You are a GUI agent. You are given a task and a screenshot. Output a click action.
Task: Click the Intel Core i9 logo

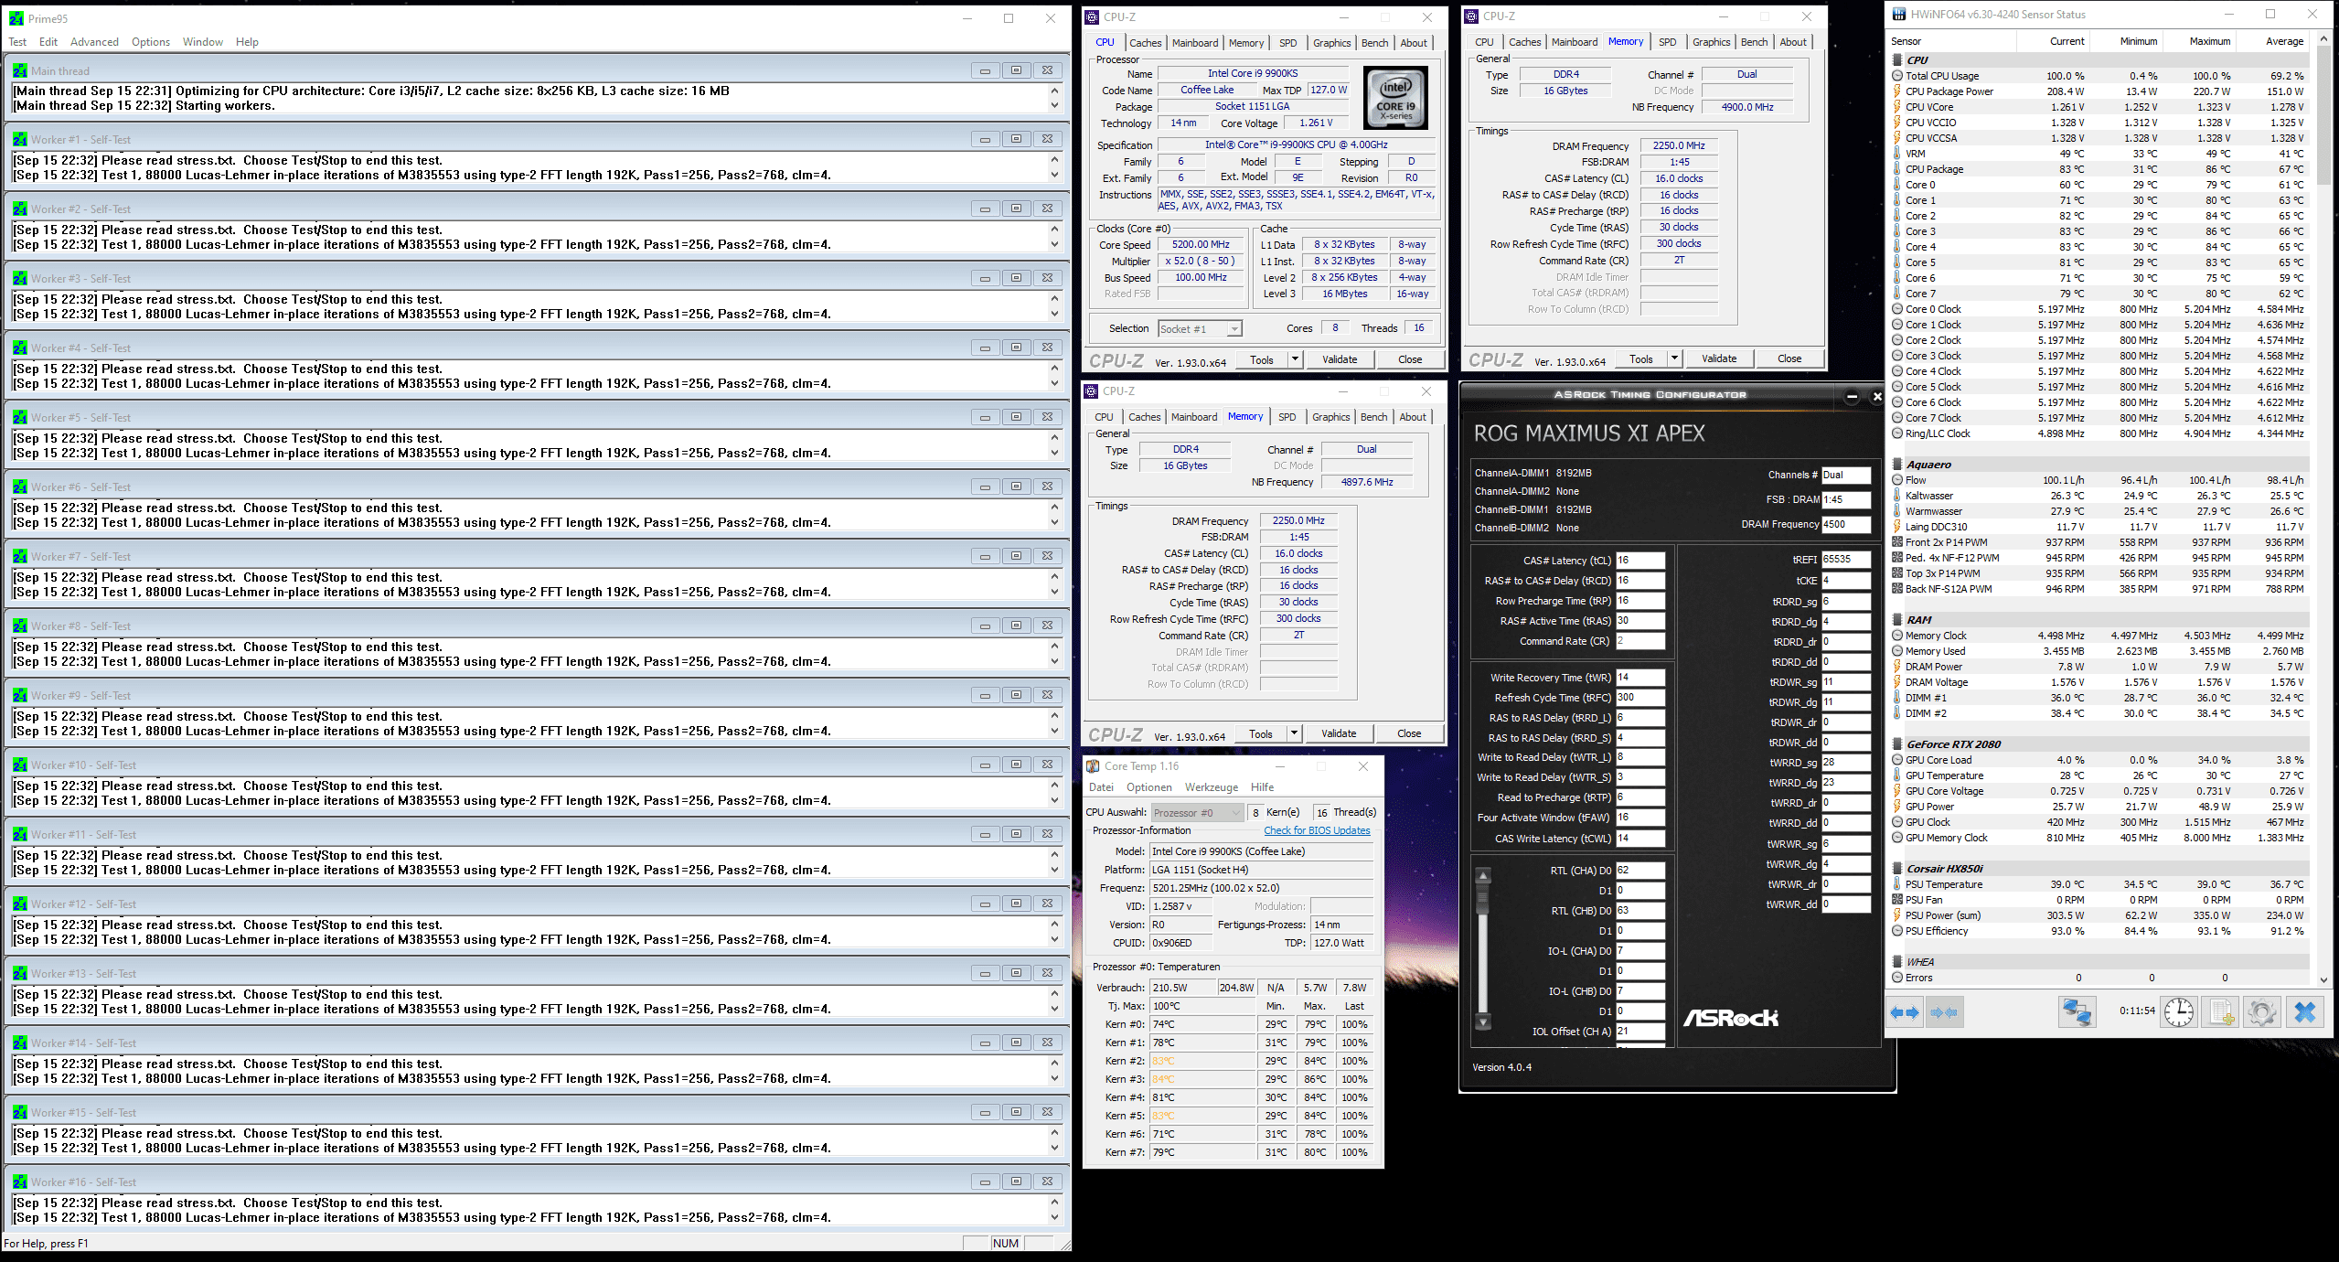1395,98
